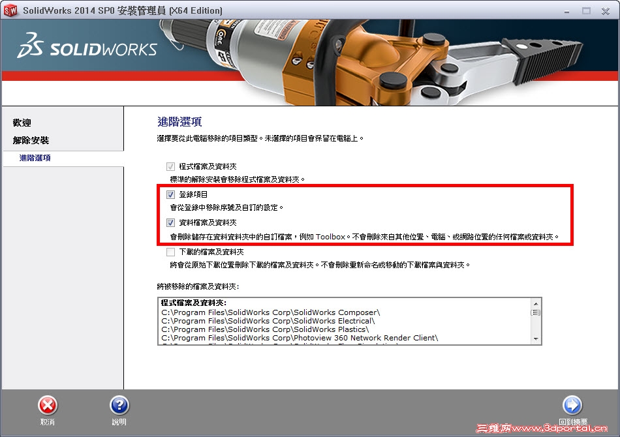
Task: Click the SolidWorks Composer path line
Action: pos(270,312)
